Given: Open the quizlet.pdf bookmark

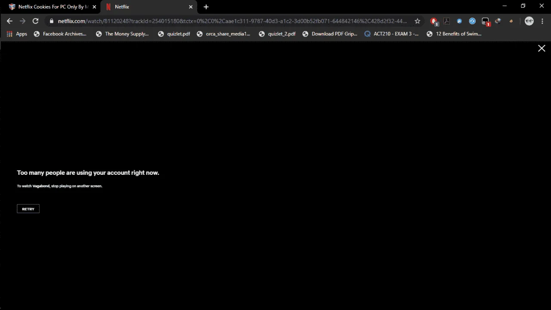Looking at the screenshot, I should 174,34.
